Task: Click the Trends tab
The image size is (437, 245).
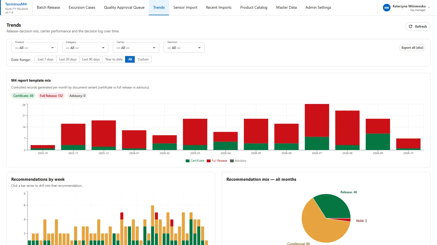Action: [x=159, y=8]
